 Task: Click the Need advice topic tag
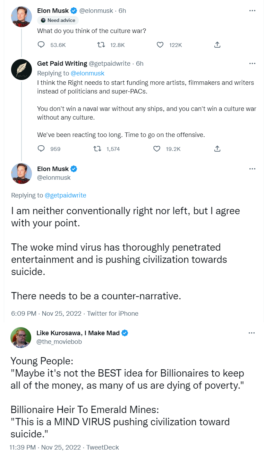coord(58,21)
